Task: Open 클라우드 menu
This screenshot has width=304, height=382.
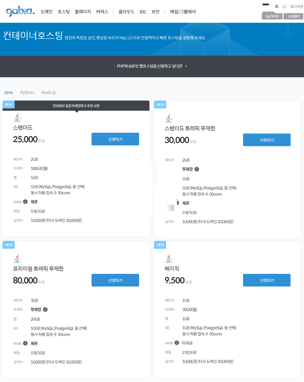Action: [126, 12]
